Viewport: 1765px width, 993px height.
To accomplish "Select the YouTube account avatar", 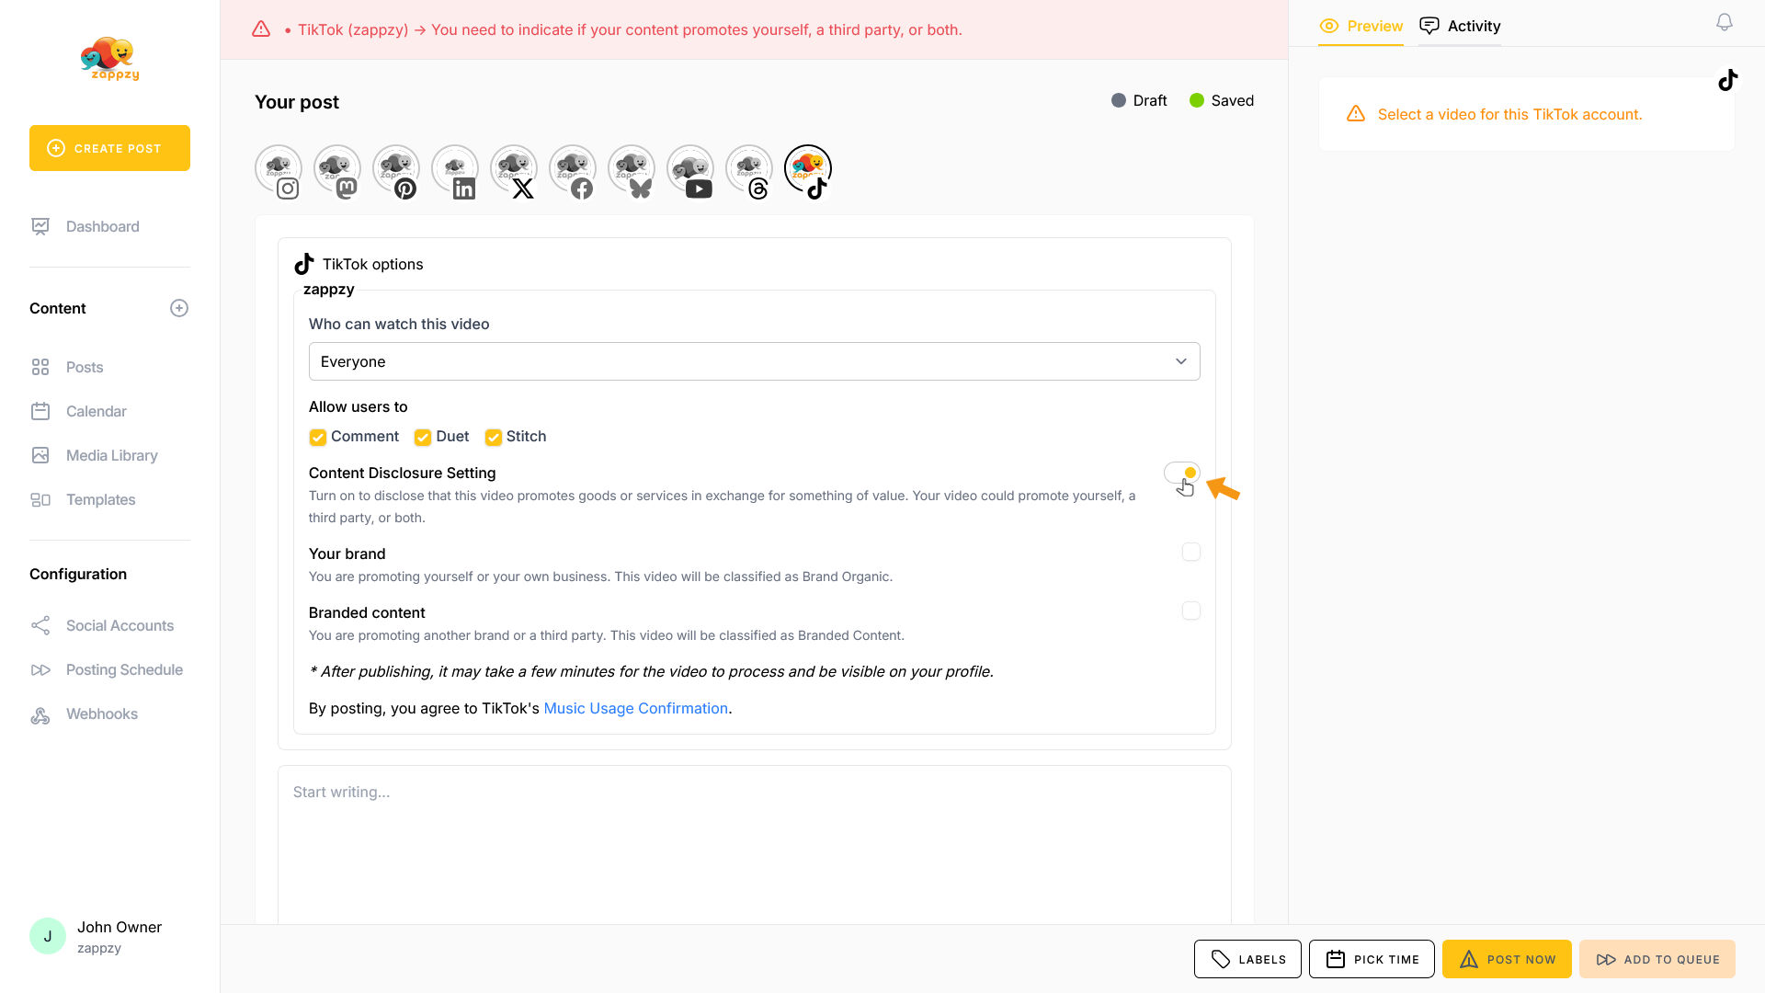I will [x=689, y=170].
